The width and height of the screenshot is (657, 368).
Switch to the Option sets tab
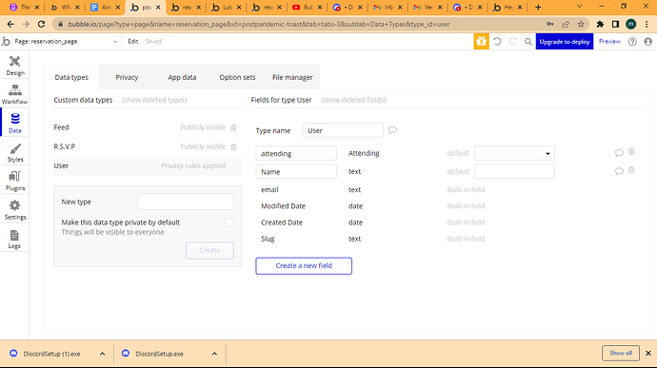pos(237,77)
